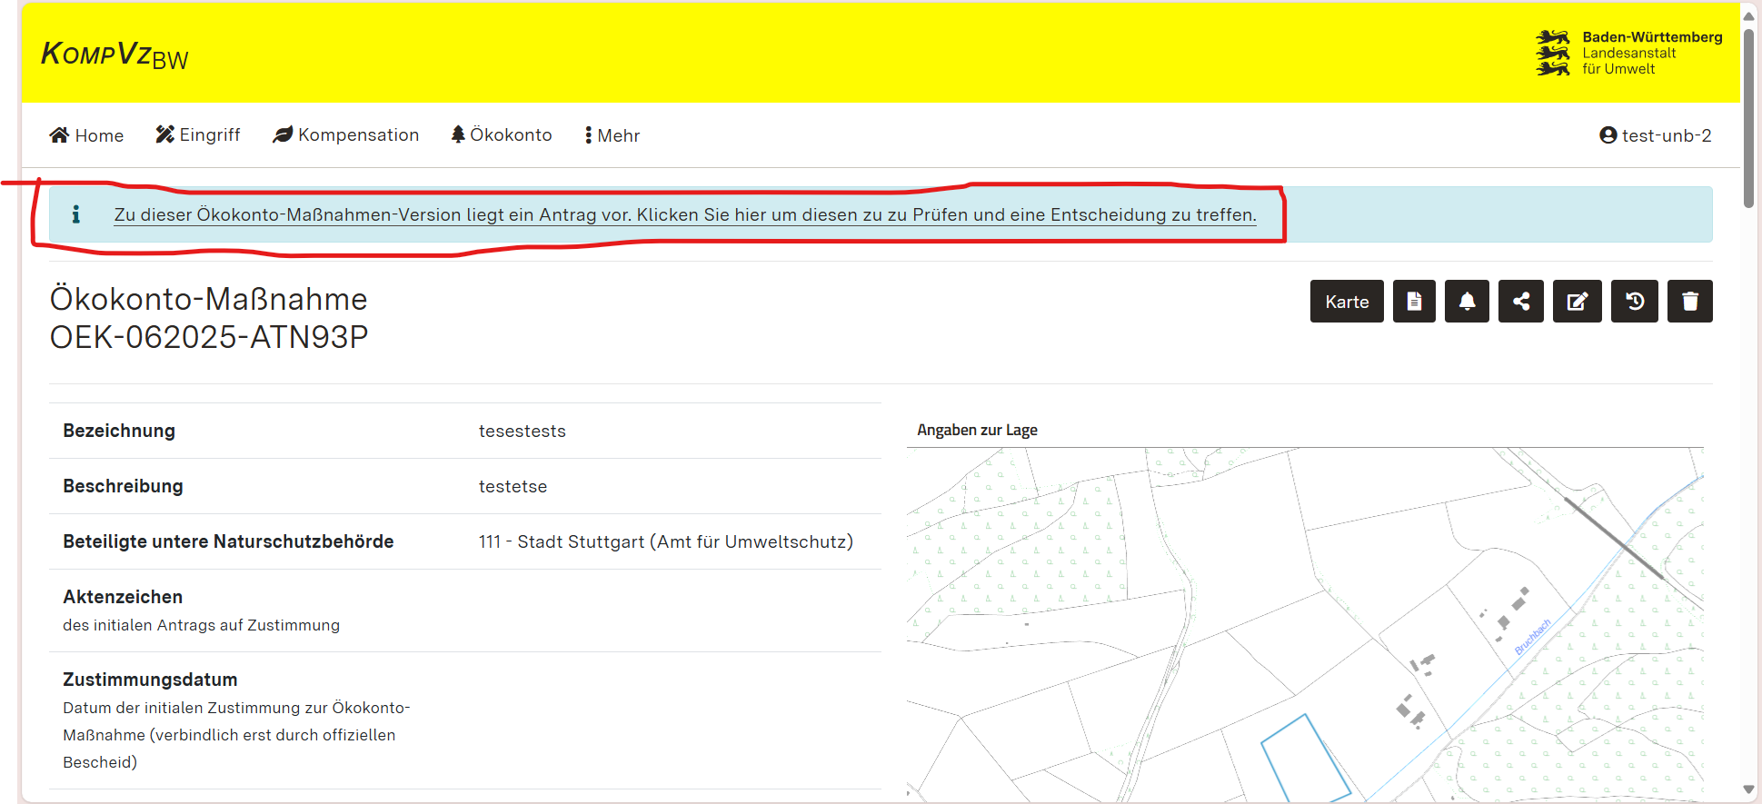Open the Antrag prüfen banner link
This screenshot has height=804, width=1762.
(684, 215)
